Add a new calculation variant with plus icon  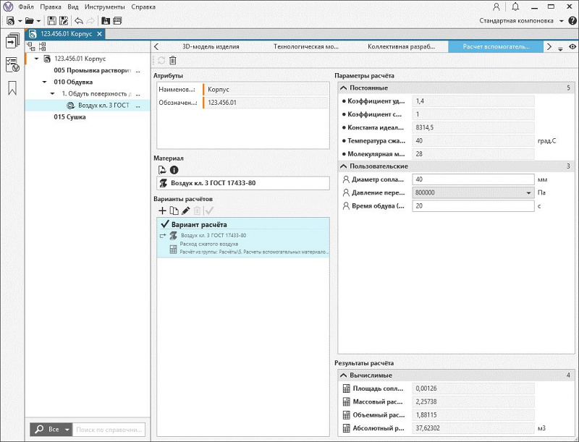[x=162, y=211]
